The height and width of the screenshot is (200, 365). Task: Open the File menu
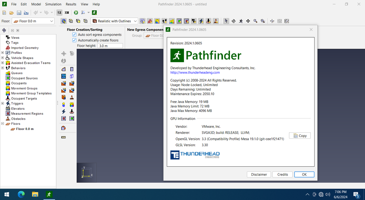[x=14, y=4]
